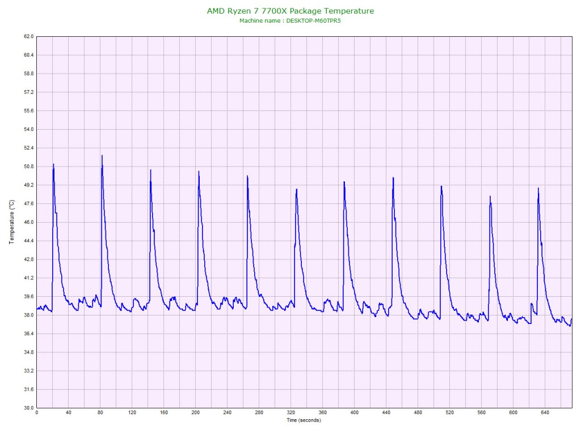Image resolution: width=581 pixels, height=435 pixels.
Task: Click the 46.0 temperature axis tick label
Action: pyautogui.click(x=28, y=222)
